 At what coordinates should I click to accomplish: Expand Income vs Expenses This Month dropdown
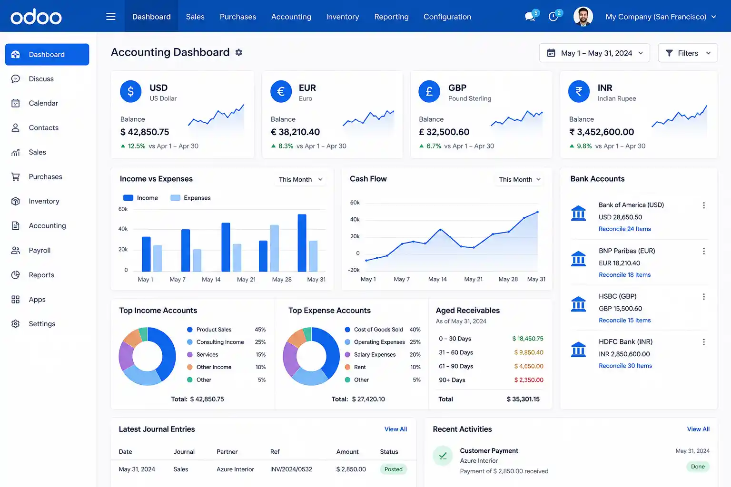pyautogui.click(x=301, y=179)
